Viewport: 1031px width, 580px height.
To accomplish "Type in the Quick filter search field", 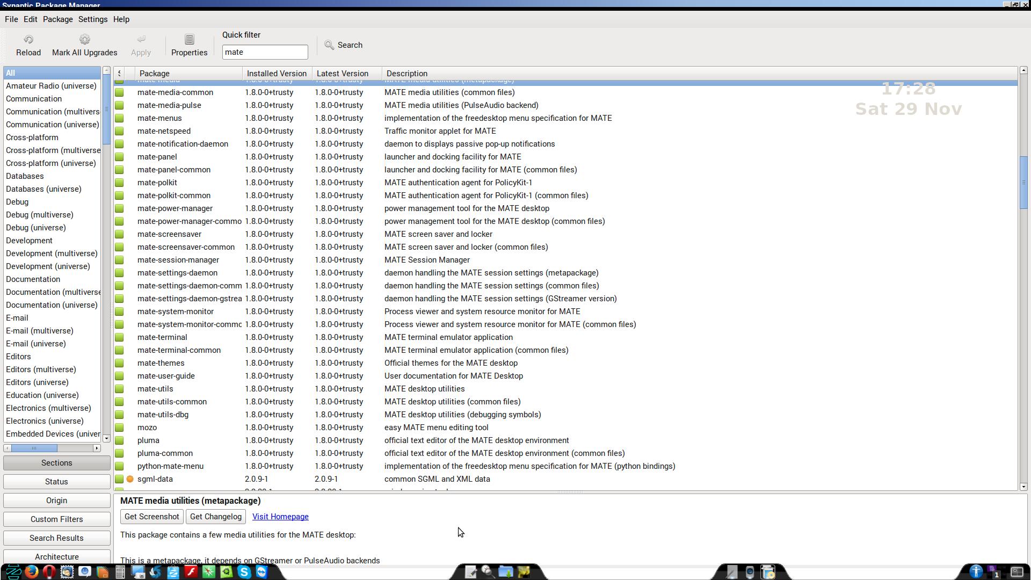I will [265, 52].
